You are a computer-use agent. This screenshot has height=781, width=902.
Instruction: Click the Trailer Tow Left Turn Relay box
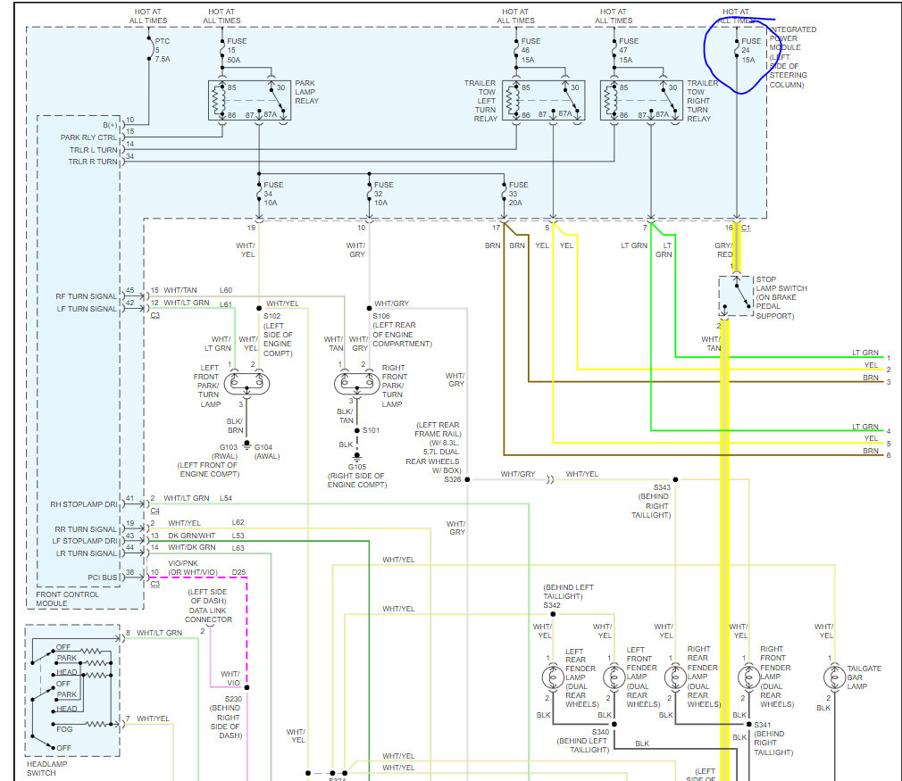[544, 101]
